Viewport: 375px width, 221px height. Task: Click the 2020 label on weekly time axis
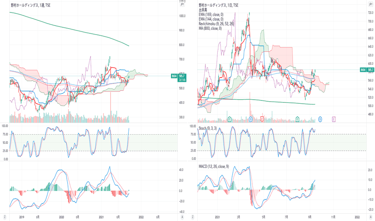point(62,217)
